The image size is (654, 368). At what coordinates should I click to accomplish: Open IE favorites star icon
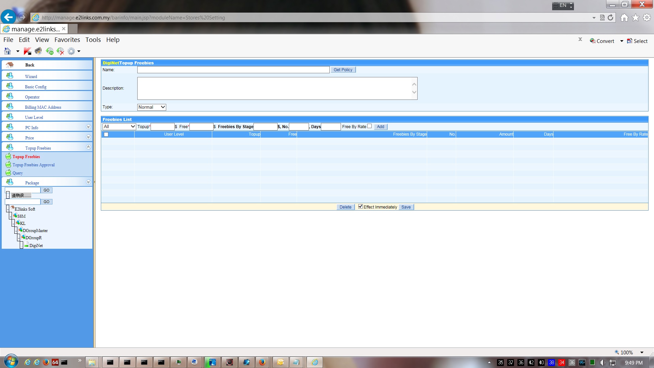635,17
